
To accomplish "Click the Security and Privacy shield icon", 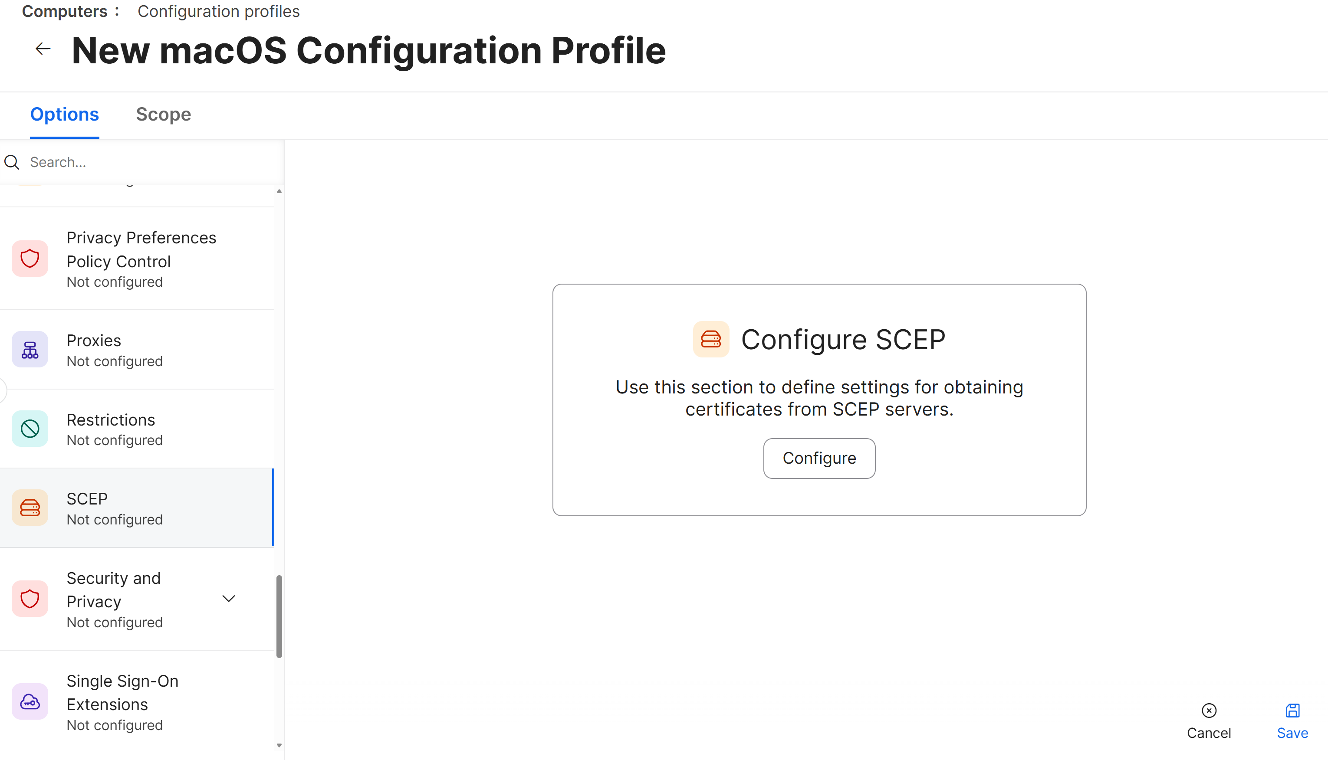I will click(30, 598).
